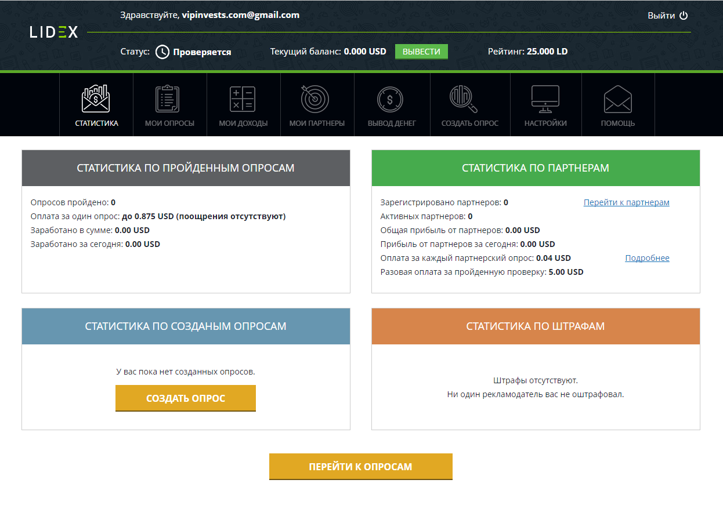
Task: Open the Мои партнеры target icon
Action: (x=316, y=99)
